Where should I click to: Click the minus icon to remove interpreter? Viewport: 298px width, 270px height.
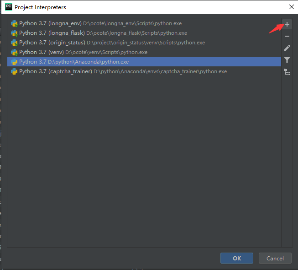(287, 36)
